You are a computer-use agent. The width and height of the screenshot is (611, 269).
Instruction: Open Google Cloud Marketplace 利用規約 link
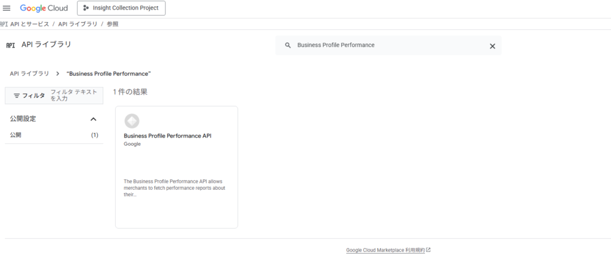click(385, 251)
